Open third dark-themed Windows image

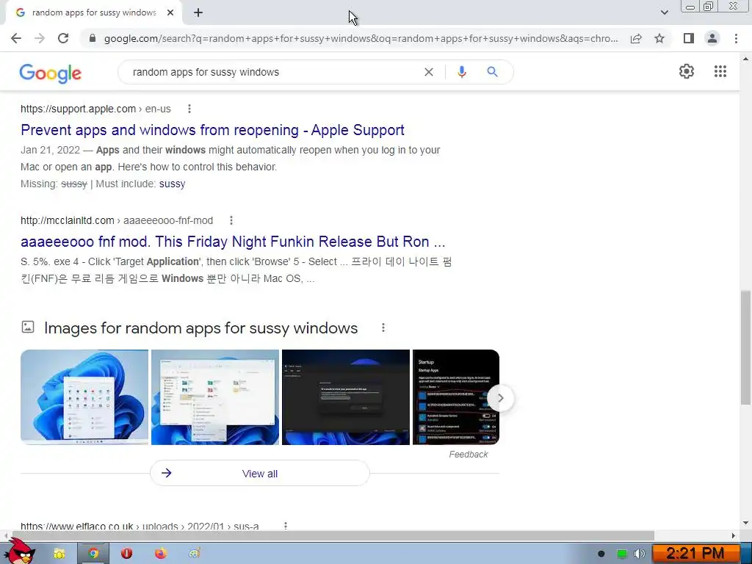346,397
